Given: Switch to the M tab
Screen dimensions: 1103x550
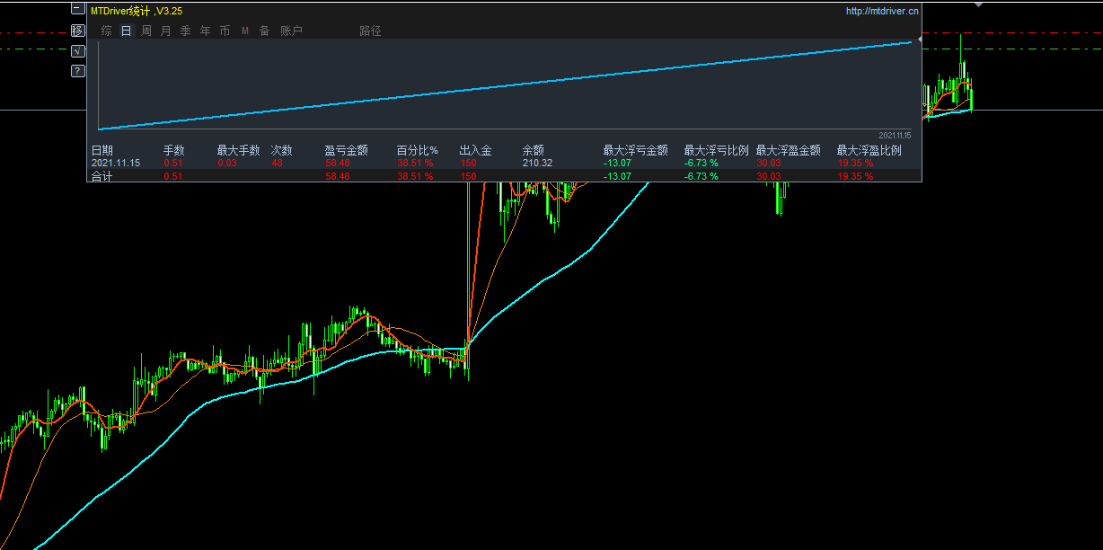Looking at the screenshot, I should 245,31.
